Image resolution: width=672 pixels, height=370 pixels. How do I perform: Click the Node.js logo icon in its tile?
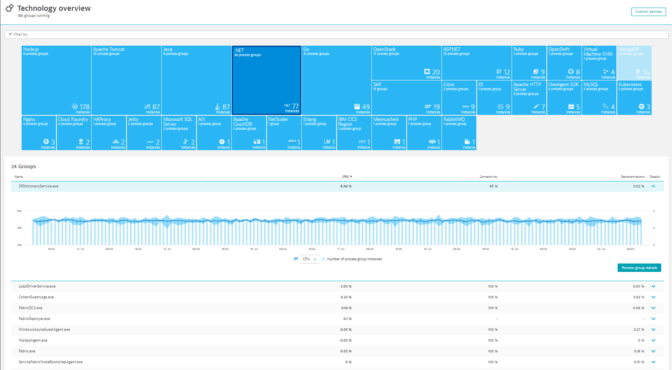coord(75,107)
